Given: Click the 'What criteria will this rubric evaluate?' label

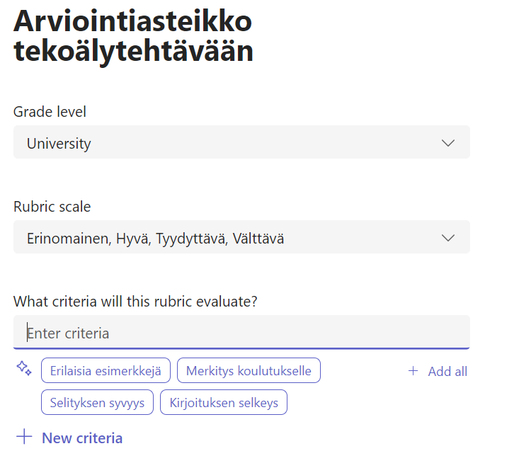Looking at the screenshot, I should pos(135,301).
